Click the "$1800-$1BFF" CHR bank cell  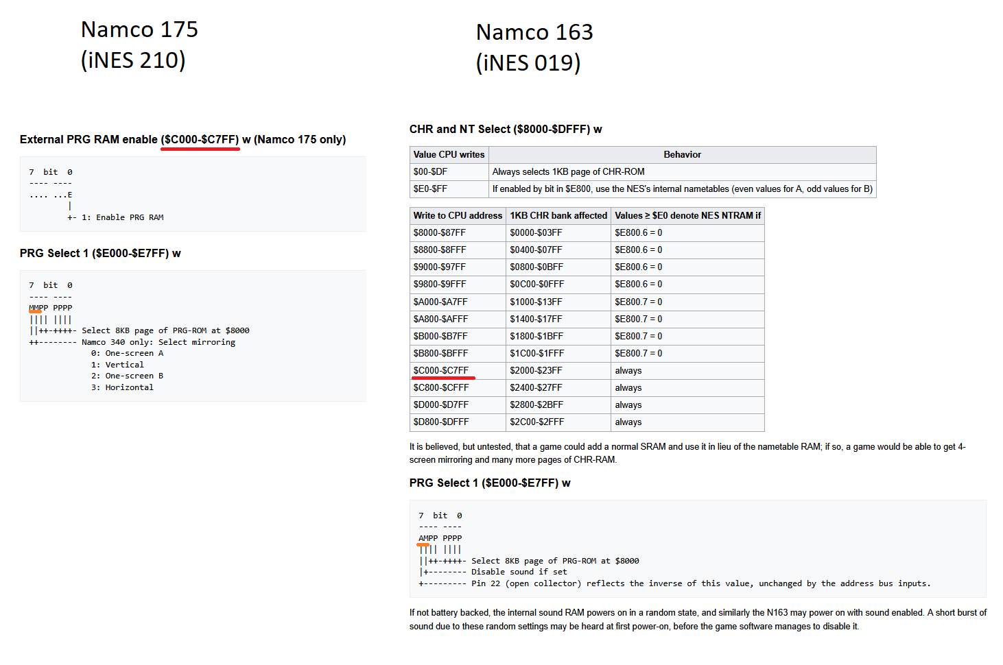click(x=558, y=336)
